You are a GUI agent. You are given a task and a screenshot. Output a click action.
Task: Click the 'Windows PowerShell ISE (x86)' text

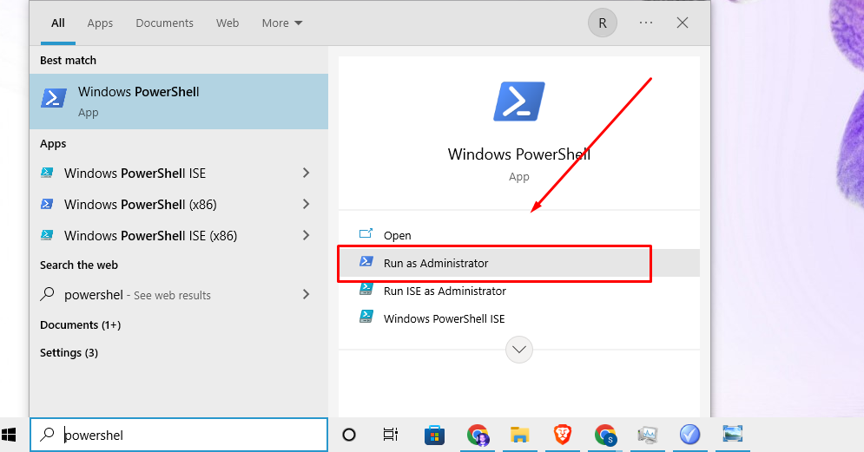coord(150,236)
